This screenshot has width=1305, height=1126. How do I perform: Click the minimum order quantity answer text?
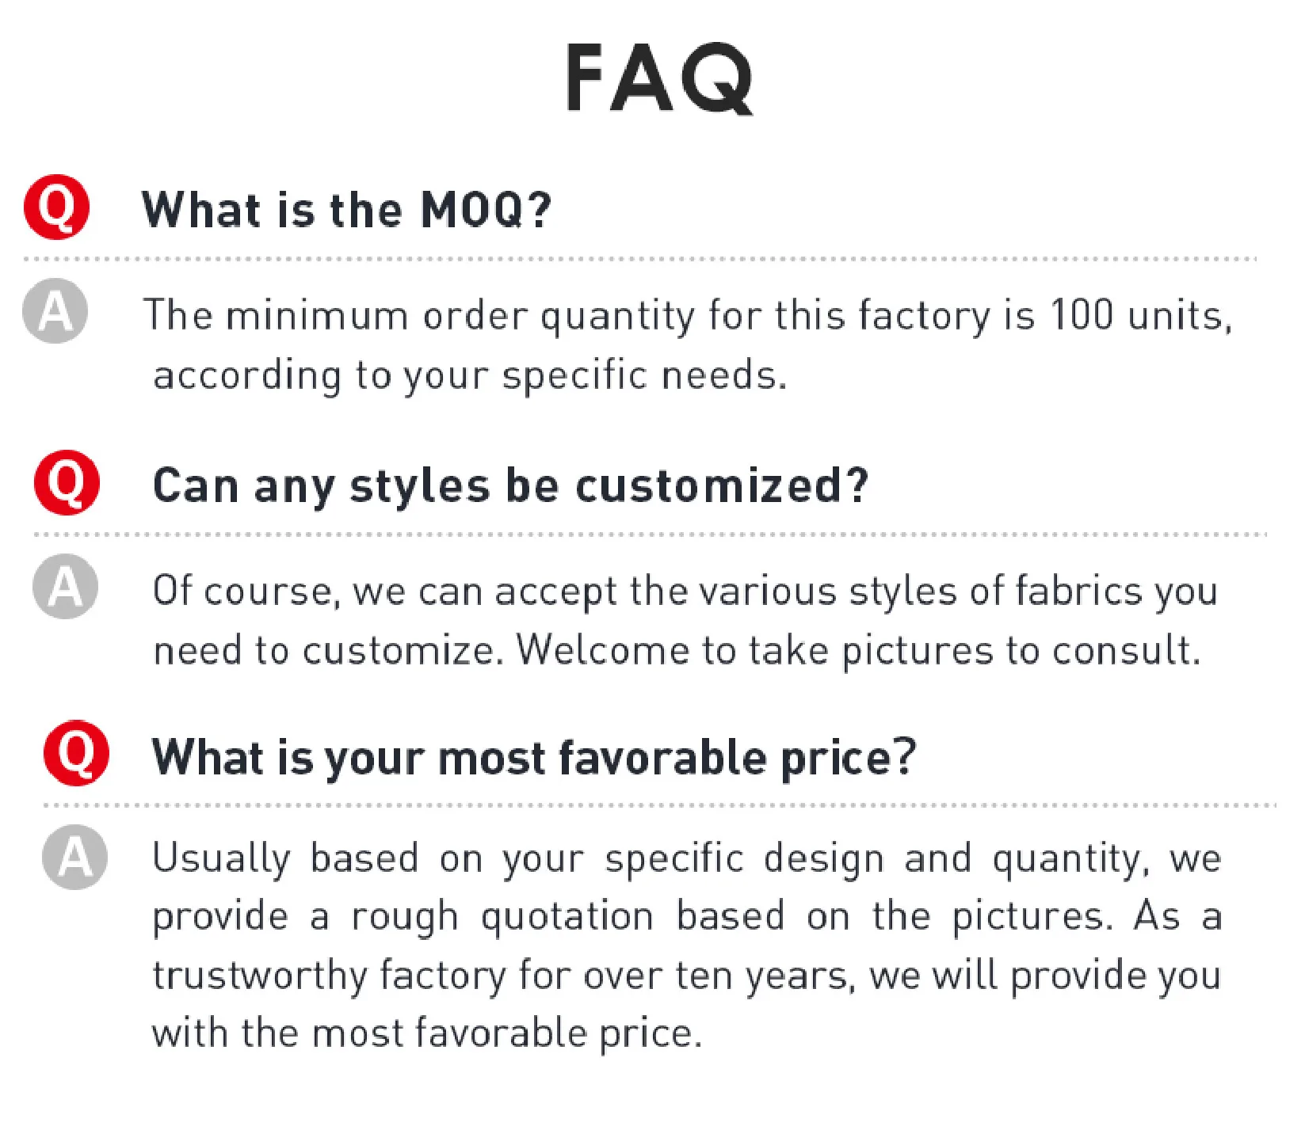(x=688, y=316)
